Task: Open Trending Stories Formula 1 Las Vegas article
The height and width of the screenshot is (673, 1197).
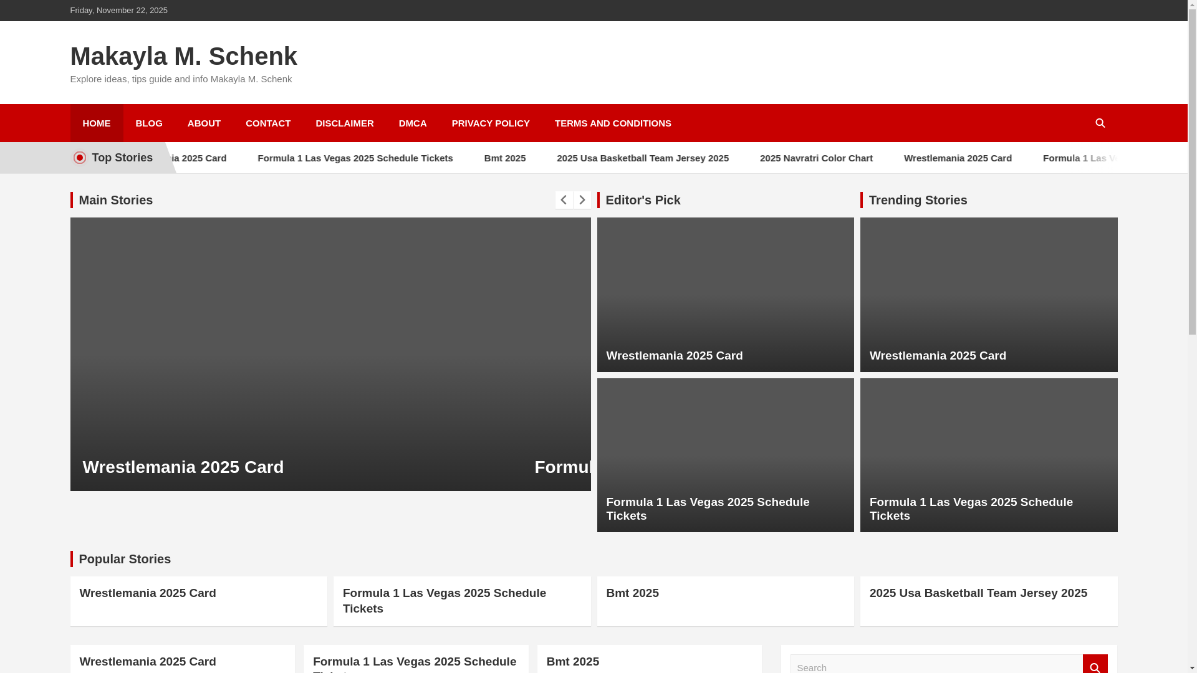Action: [x=971, y=509]
